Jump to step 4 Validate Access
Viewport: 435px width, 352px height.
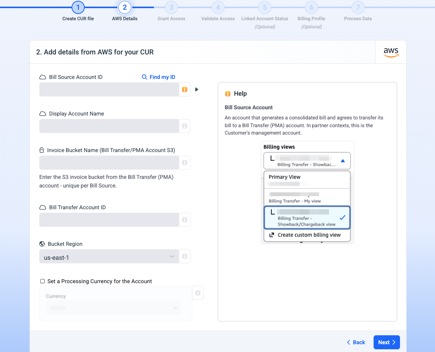218,7
